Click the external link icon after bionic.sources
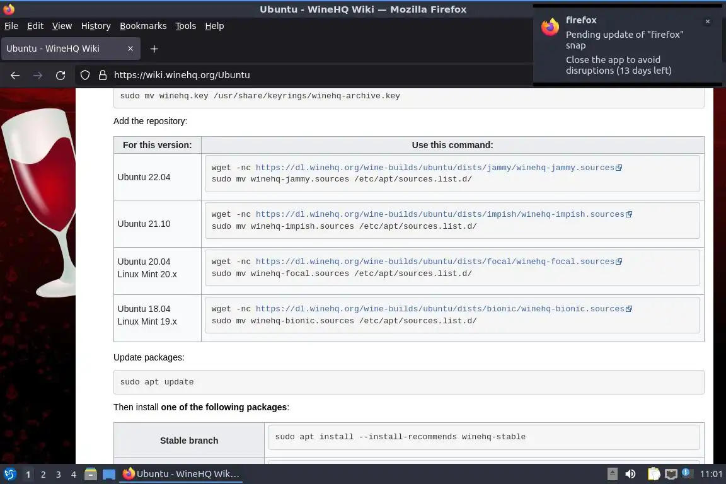Viewport: 726px width, 484px height. 629,309
